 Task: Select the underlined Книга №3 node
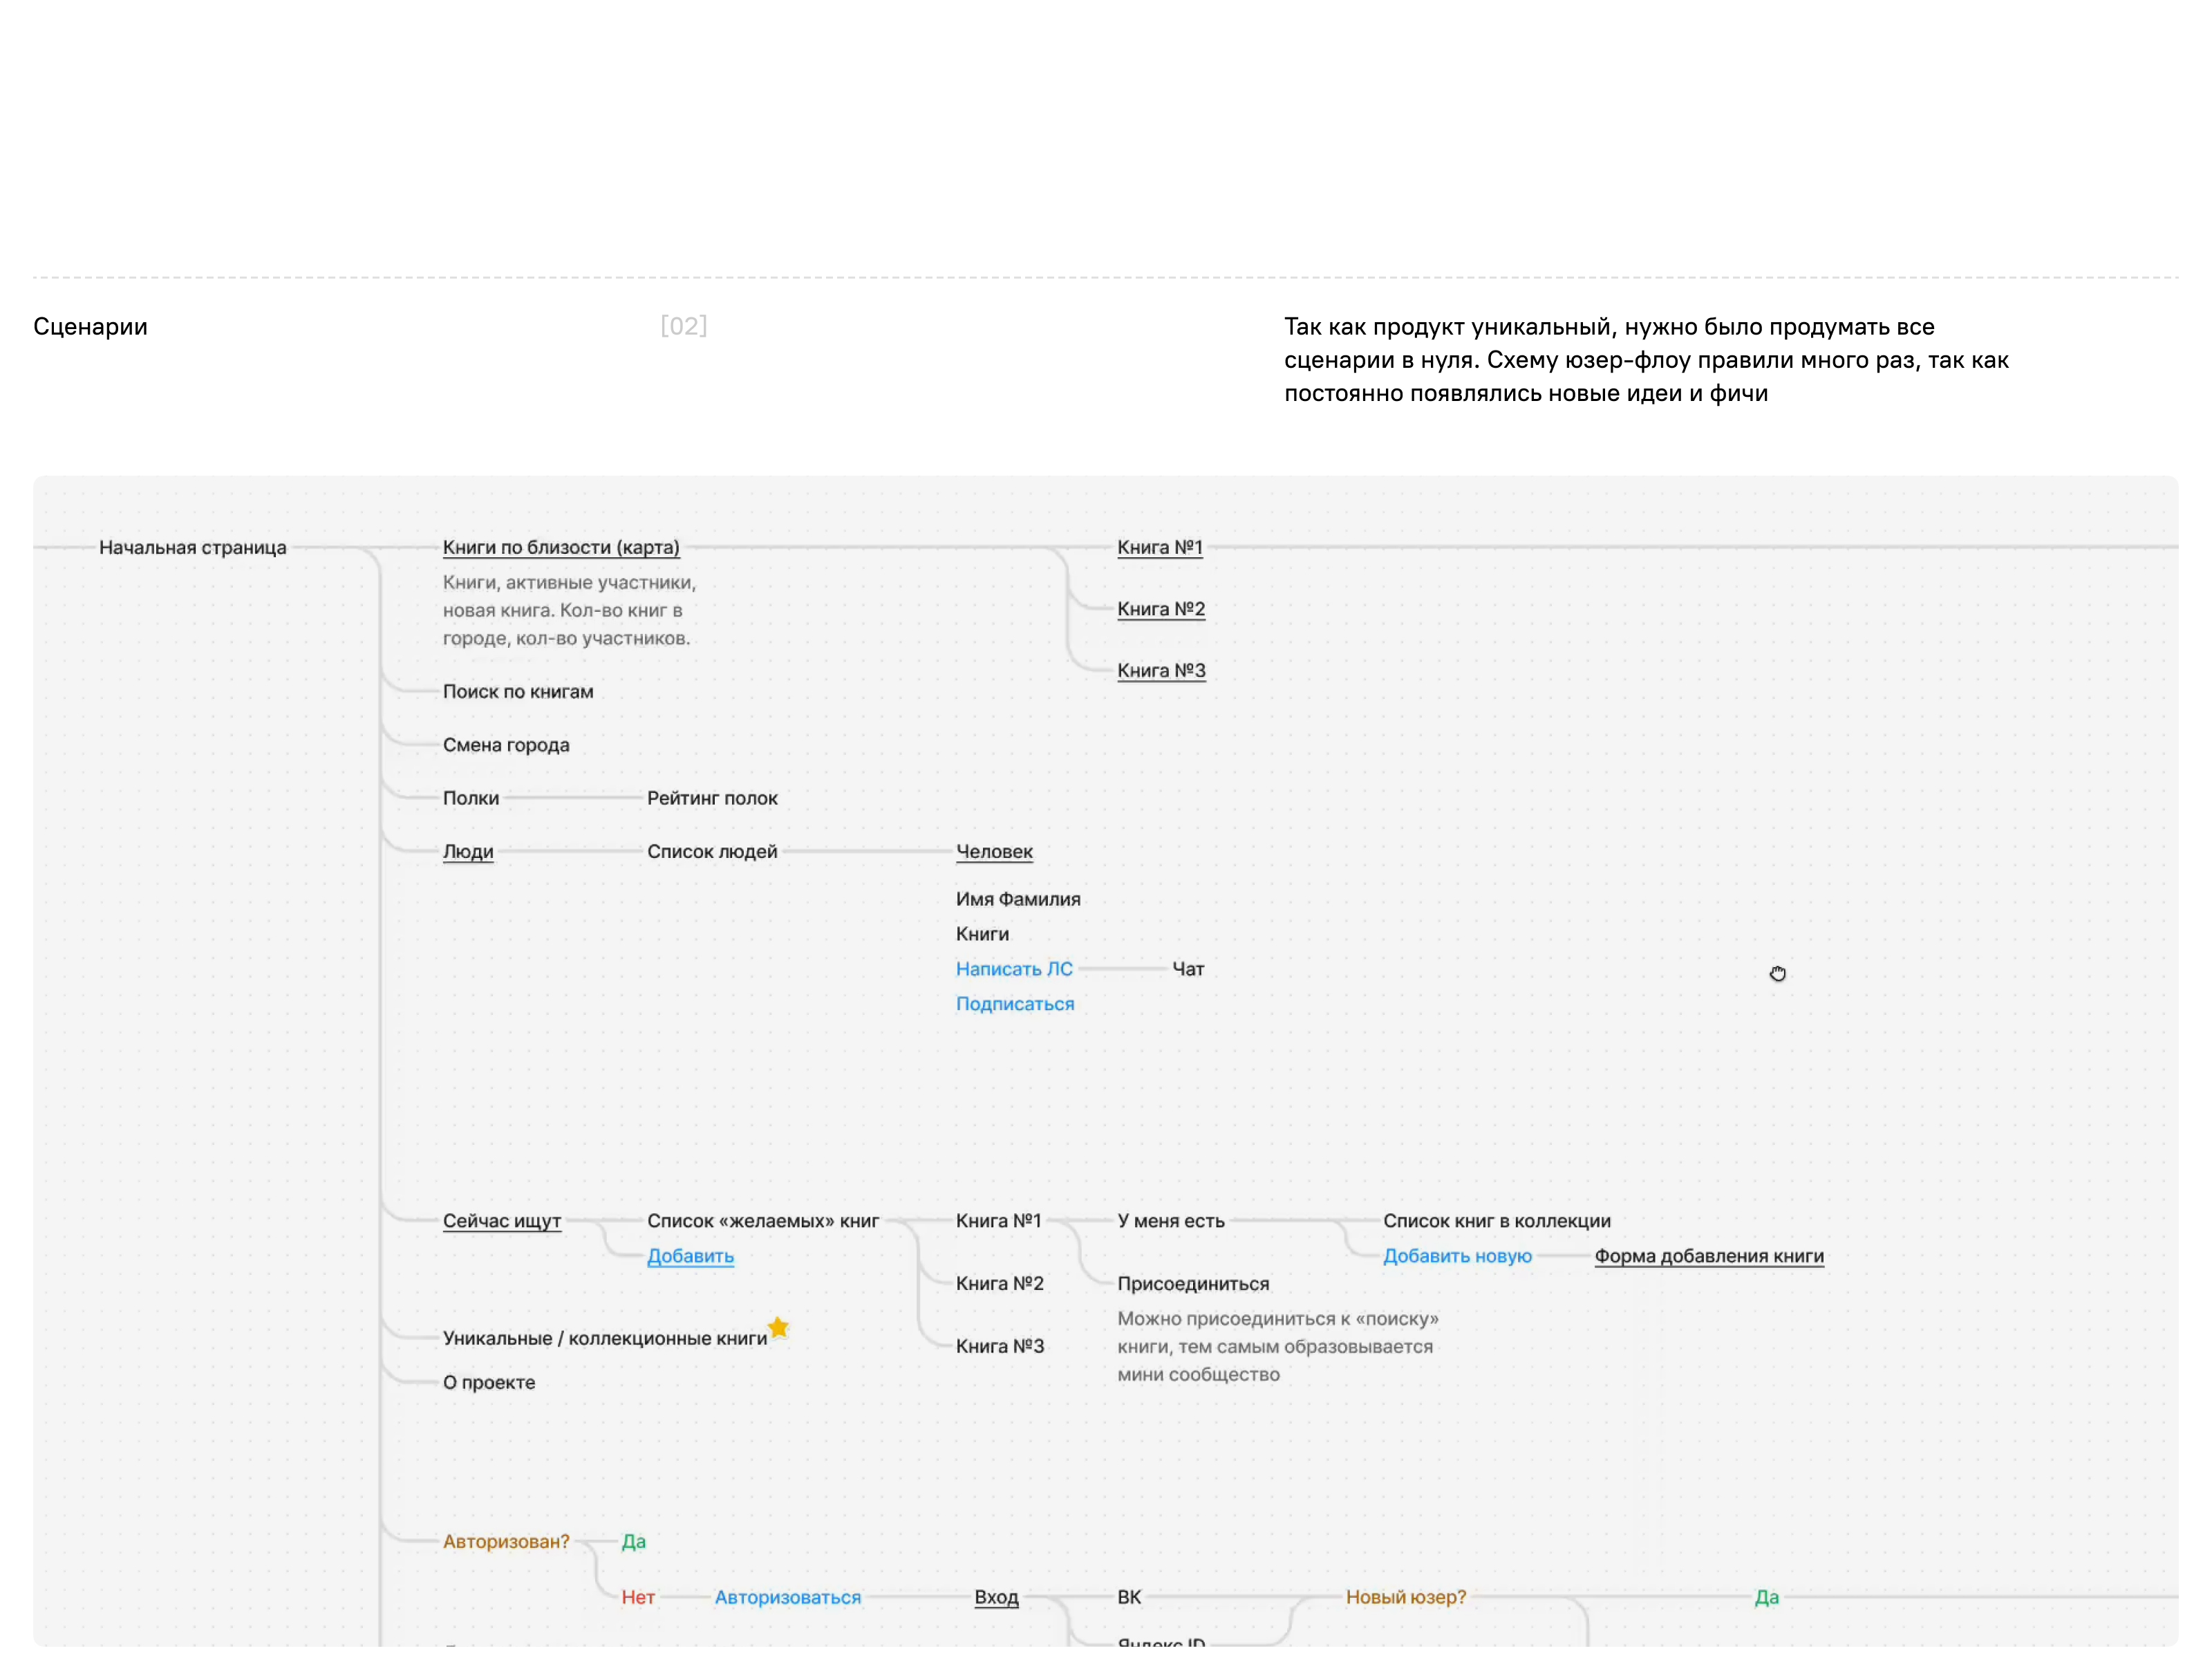click(1161, 670)
